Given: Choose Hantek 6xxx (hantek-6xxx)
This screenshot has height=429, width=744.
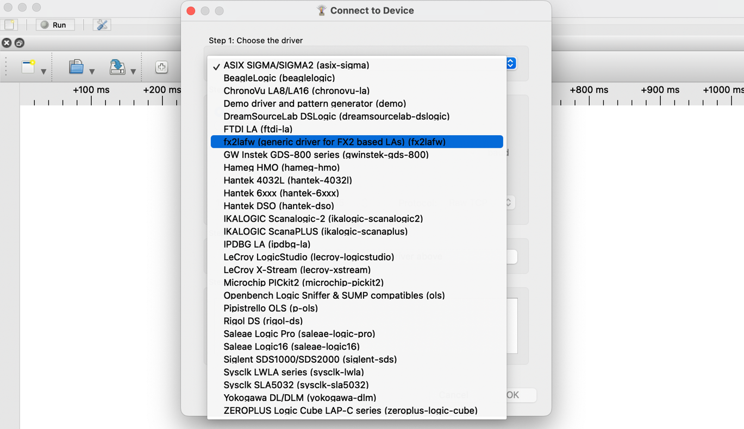Looking at the screenshot, I should [x=357, y=193].
